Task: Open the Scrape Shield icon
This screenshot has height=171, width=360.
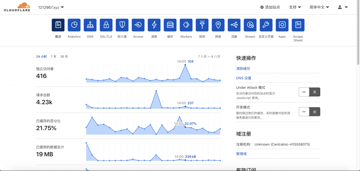Action: coord(298,25)
